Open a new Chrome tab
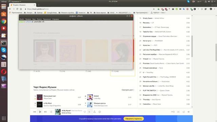 click(x=39, y=5)
